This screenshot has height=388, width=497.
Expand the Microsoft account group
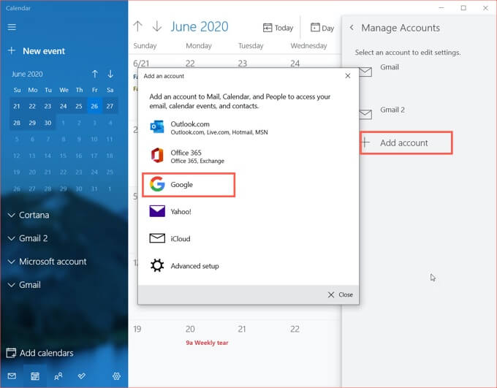point(47,262)
